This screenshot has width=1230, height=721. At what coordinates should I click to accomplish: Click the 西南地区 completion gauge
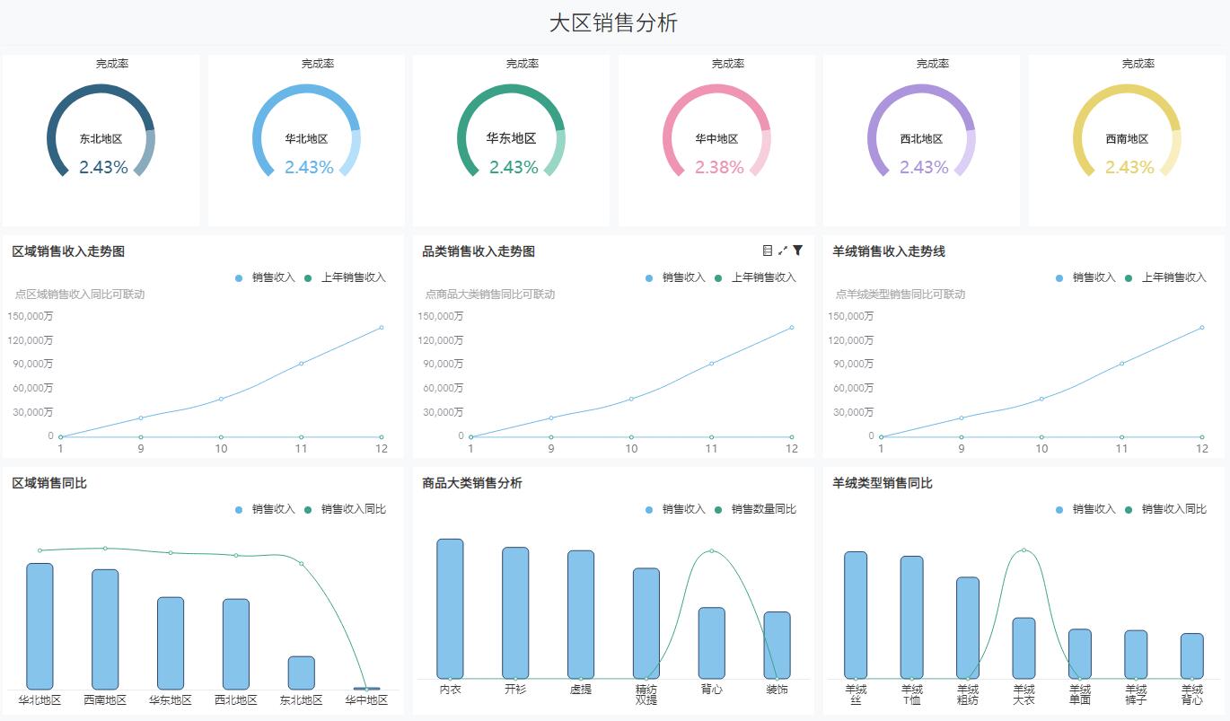point(1126,135)
